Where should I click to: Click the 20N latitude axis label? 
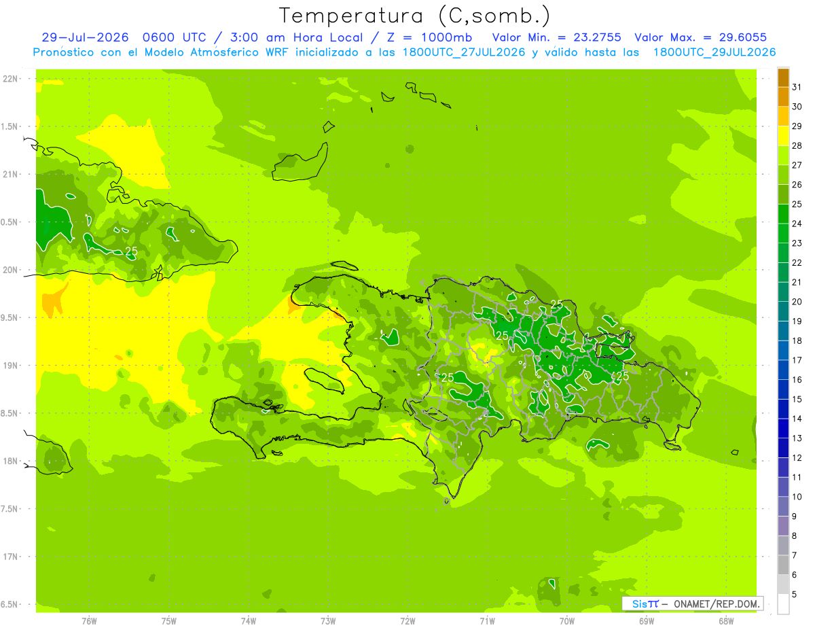click(x=10, y=270)
